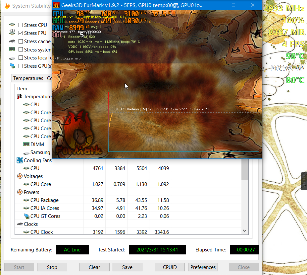Click the Samsung drive icon
Viewport: 307px width, 275px height.
click(x=26, y=153)
